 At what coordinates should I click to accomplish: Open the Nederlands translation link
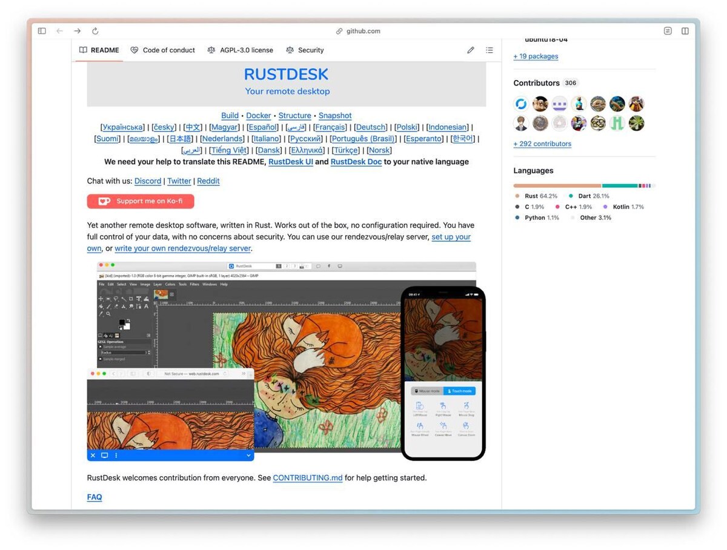(x=222, y=139)
